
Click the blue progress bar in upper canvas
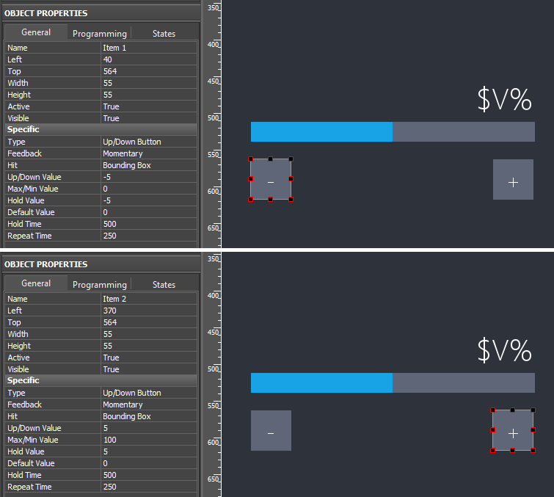321,132
